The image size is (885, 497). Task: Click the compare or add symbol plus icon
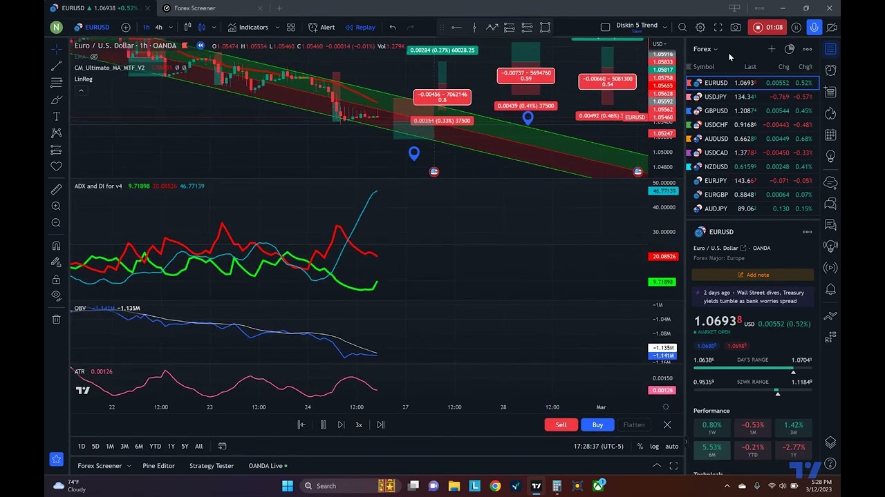125,28
